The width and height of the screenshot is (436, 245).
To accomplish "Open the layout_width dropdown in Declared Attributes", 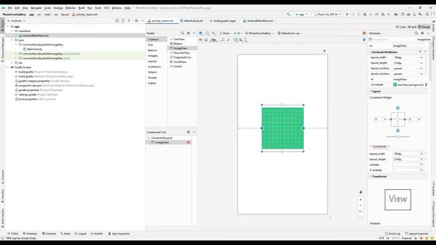I will 422,57.
